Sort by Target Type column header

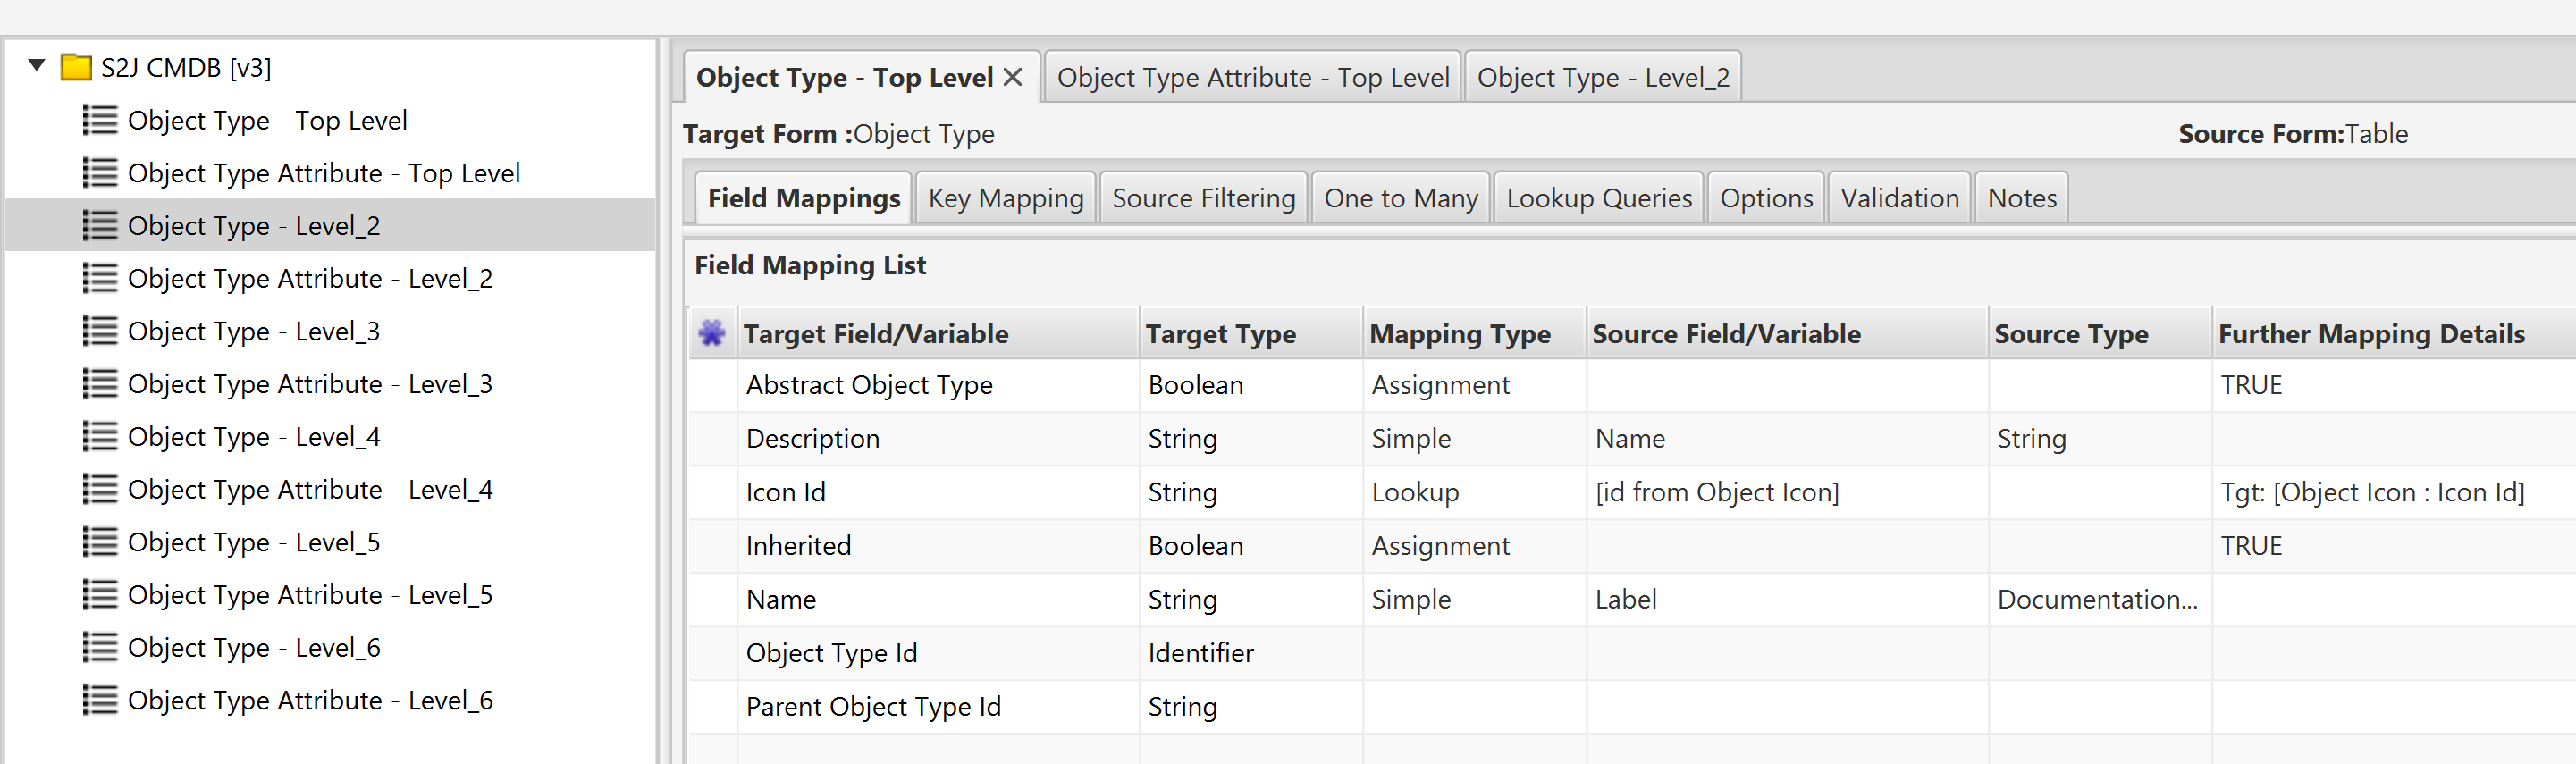pos(1251,333)
